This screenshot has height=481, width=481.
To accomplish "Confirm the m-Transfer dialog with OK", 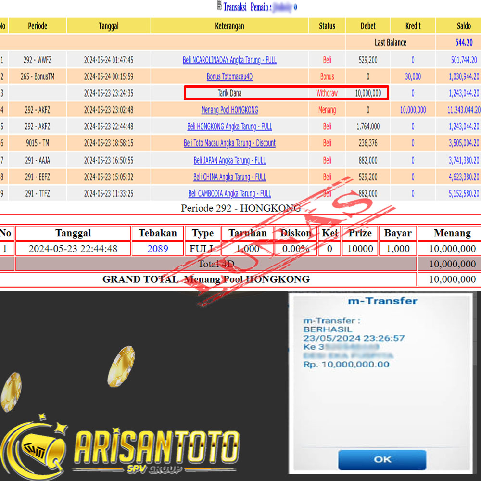I will click(382, 459).
